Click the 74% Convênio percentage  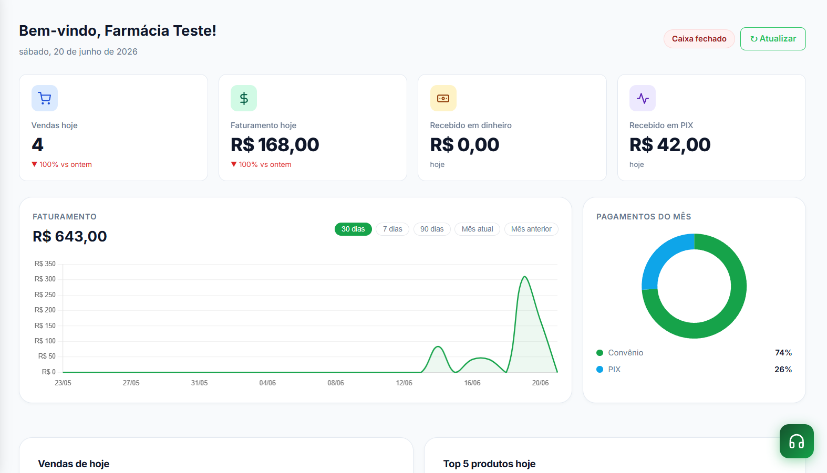(783, 353)
